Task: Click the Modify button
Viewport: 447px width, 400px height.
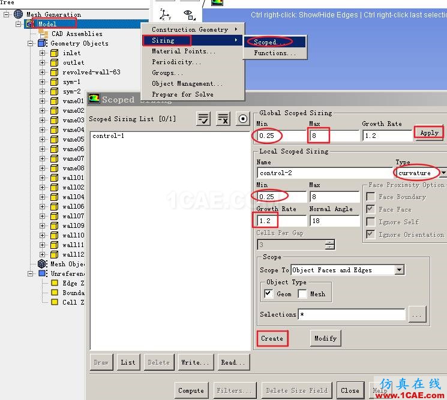Action: tap(326, 338)
